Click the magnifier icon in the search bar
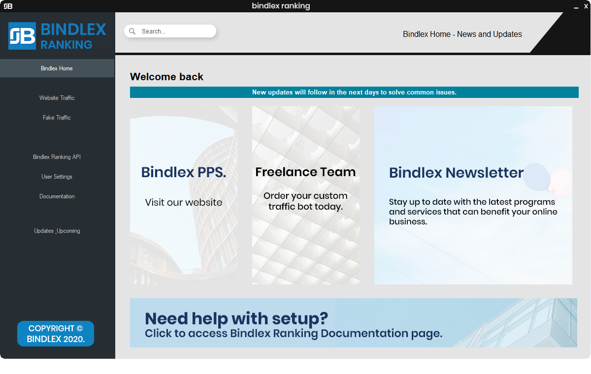The image size is (591, 374). (x=132, y=31)
